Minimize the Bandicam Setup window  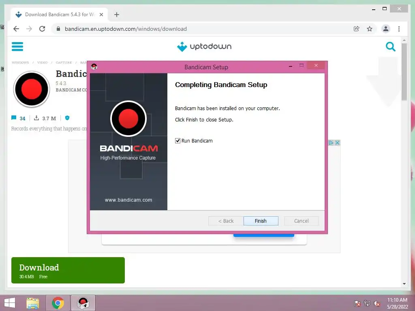[x=291, y=66]
